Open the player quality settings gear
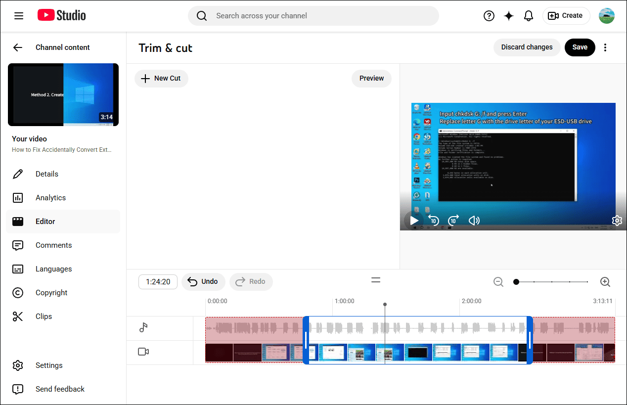This screenshot has height=405, width=627. tap(617, 221)
